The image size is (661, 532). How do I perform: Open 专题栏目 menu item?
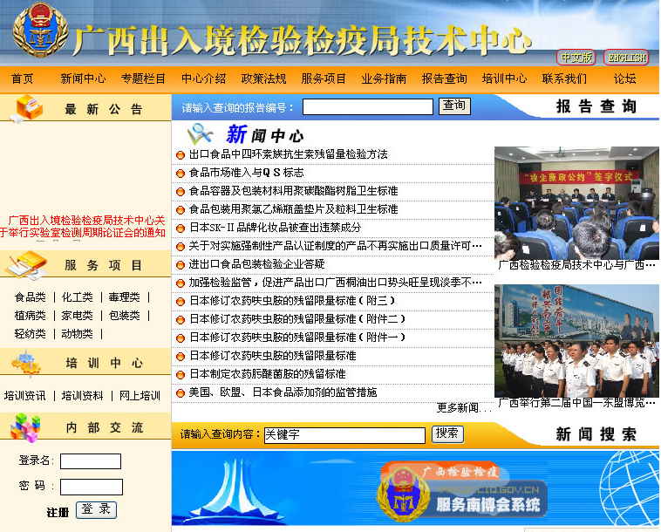[x=143, y=78]
